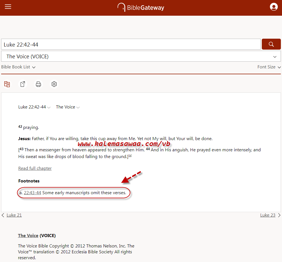Click the user account profile icon
Image resolution: width=282 pixels, height=262 pixels.
pyautogui.click(x=274, y=7)
